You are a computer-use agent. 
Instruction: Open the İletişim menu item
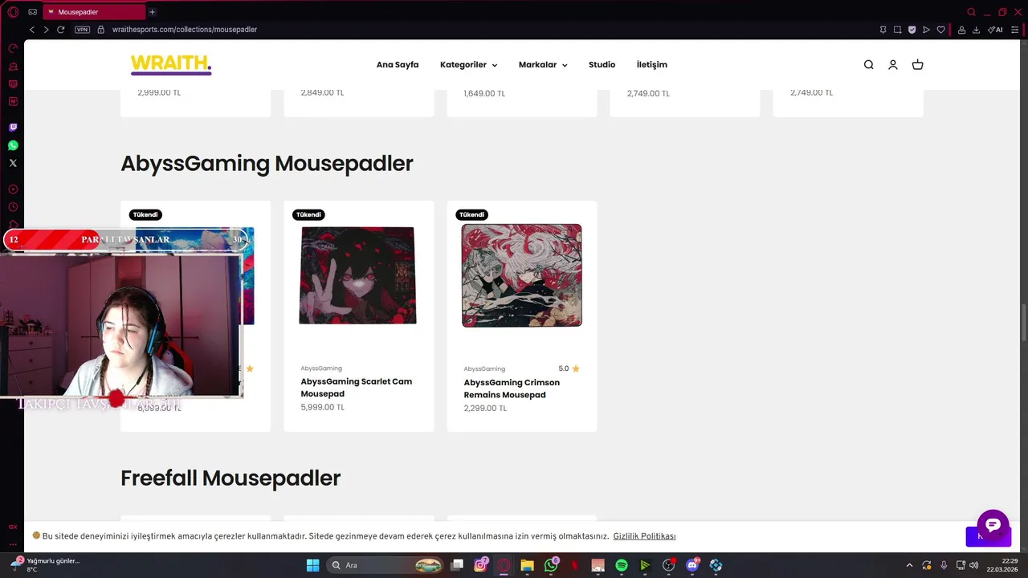[652, 65]
